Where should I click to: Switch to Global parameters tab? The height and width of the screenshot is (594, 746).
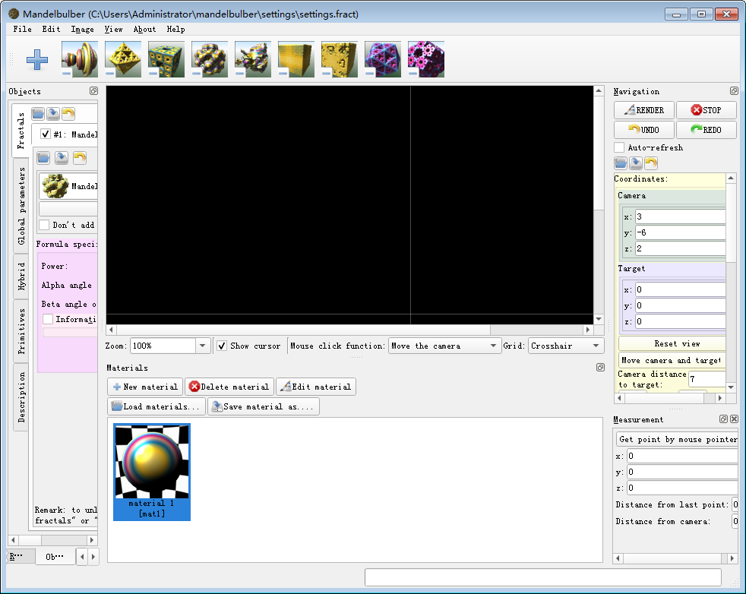(21, 205)
